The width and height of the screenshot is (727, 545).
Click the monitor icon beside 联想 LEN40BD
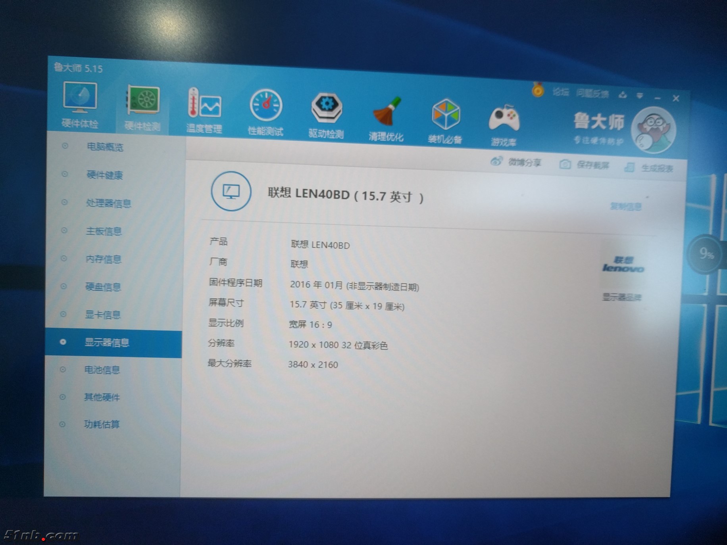coord(231,191)
